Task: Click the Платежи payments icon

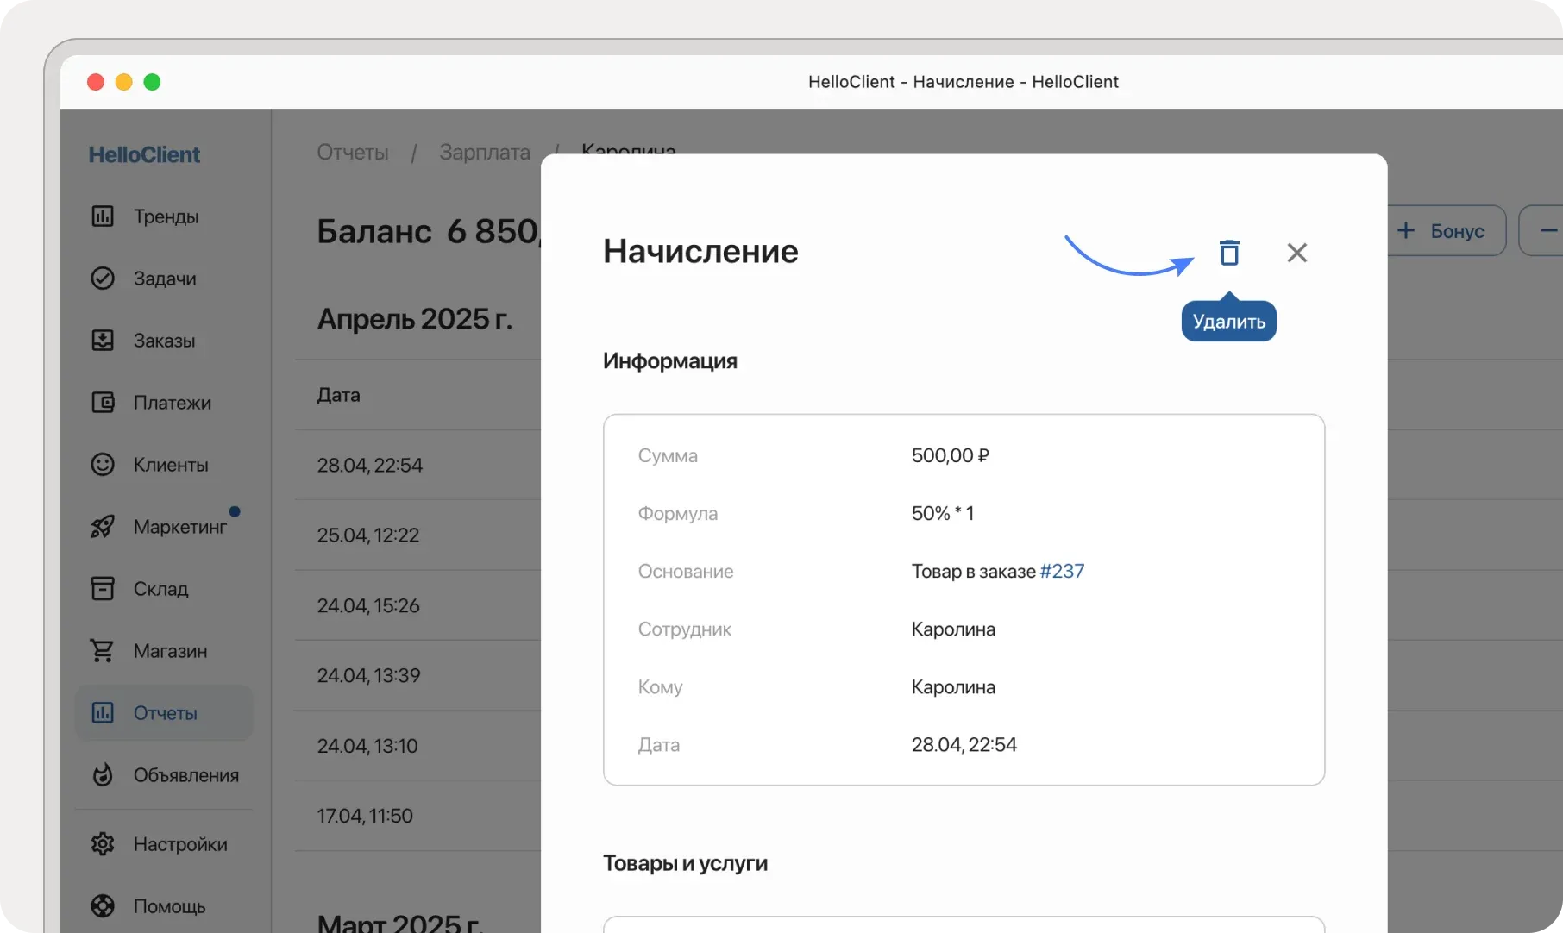Action: point(103,402)
